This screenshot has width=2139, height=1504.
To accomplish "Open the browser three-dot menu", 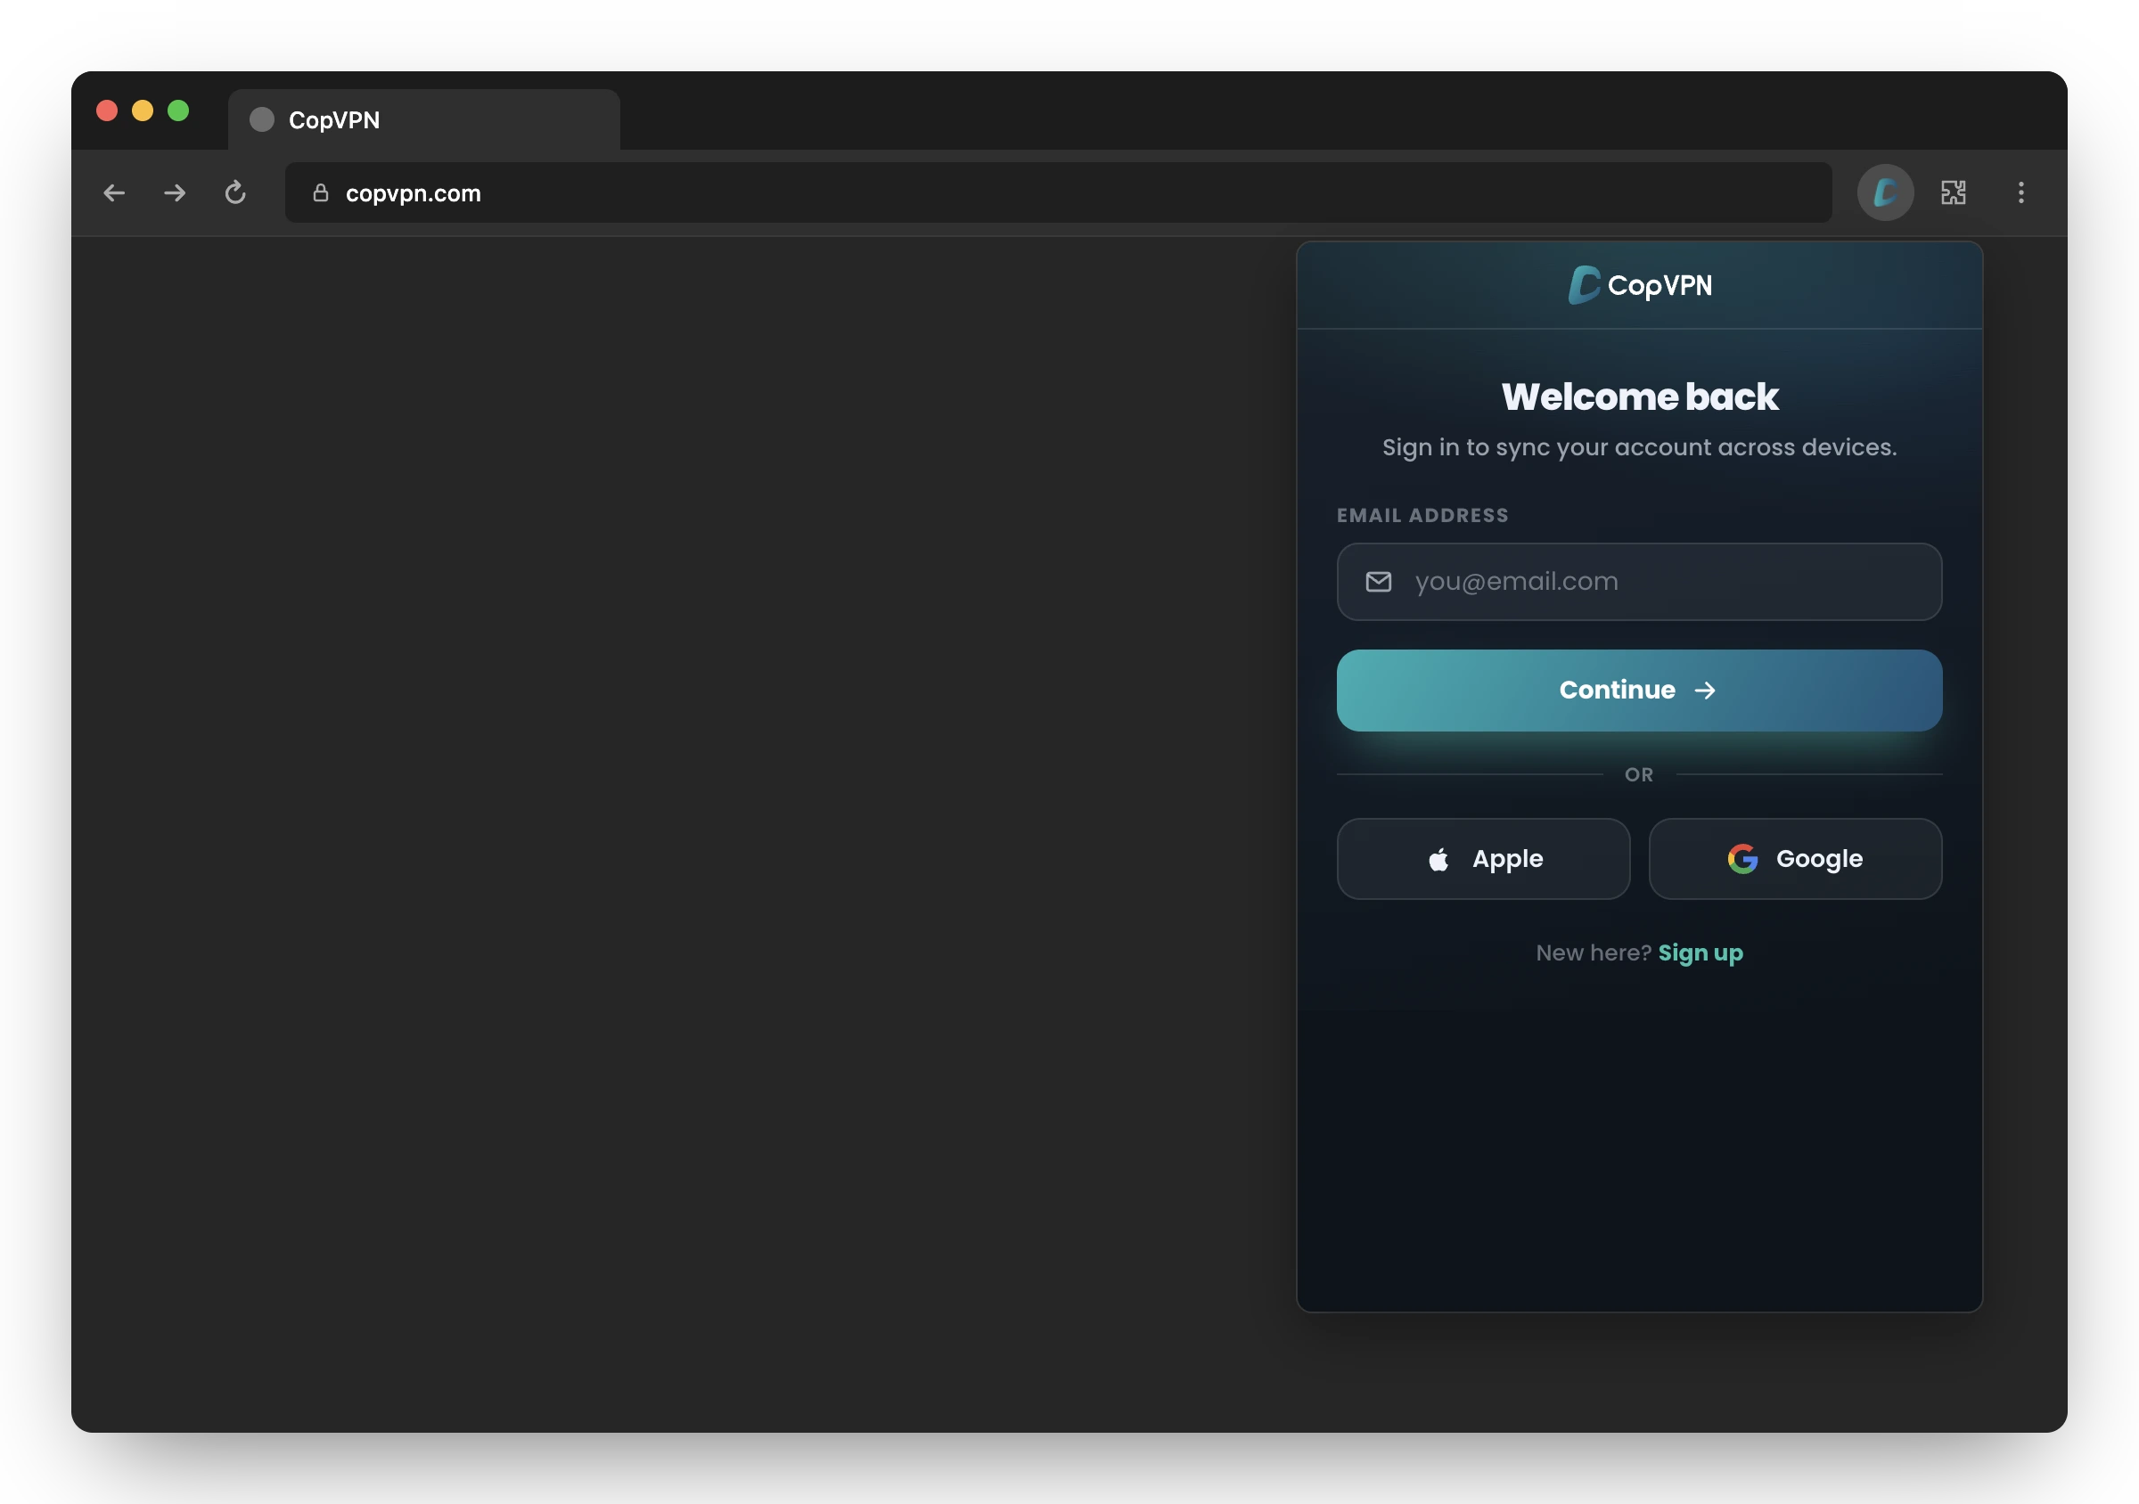I will [2020, 192].
